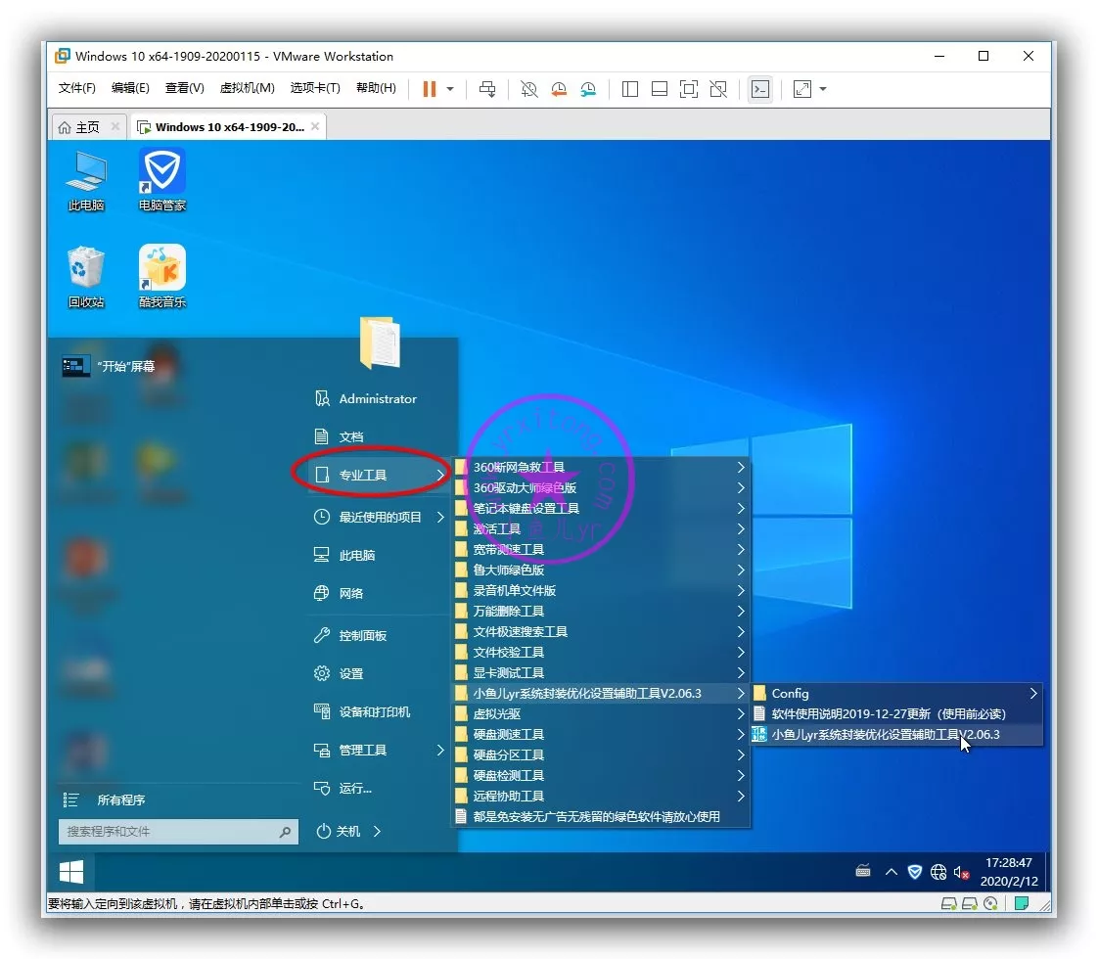Open the snapshot manager icon
The image size is (1098, 959).
click(588, 89)
